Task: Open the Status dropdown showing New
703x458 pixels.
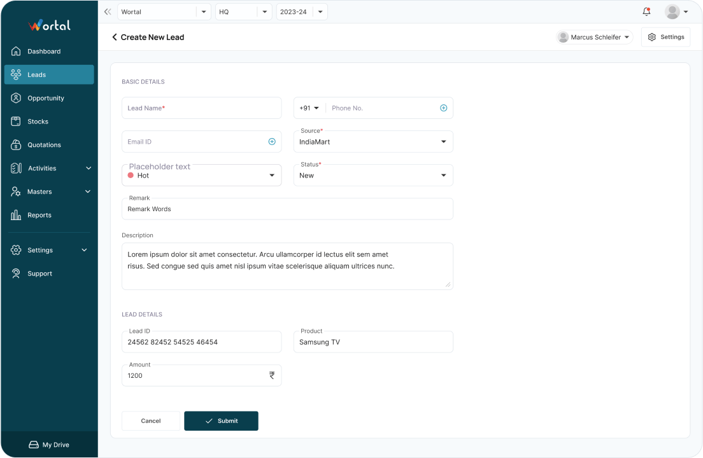Action: [x=373, y=176]
